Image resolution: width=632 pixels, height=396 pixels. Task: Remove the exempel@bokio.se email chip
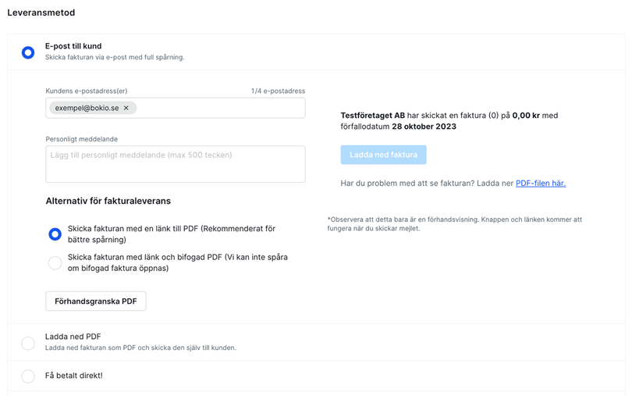pos(126,108)
